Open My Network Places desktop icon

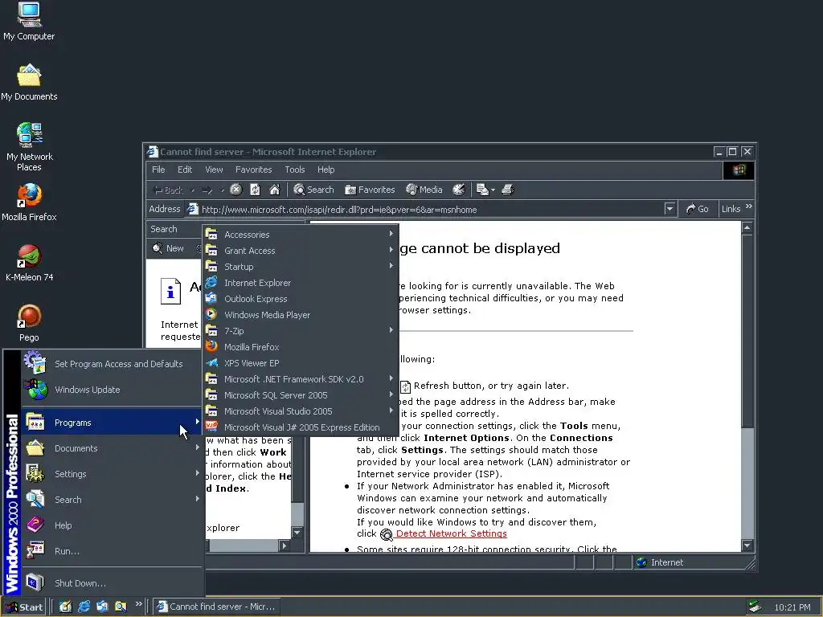tap(29, 147)
